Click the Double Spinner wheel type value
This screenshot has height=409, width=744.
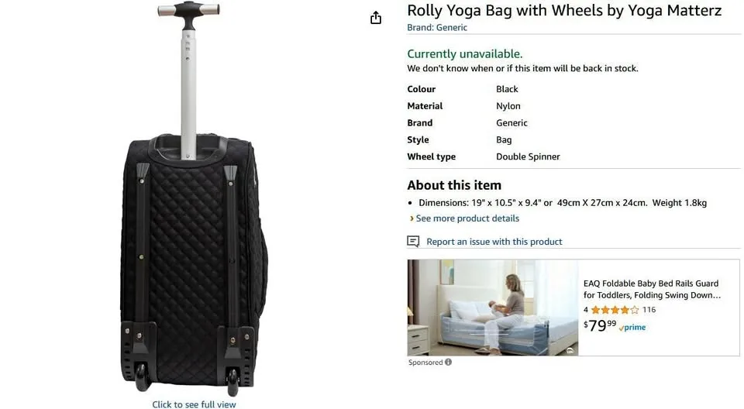(x=528, y=156)
